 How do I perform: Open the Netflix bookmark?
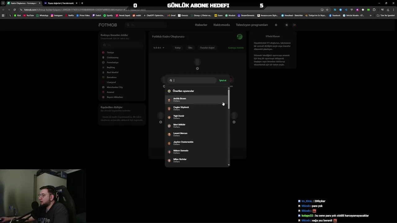69,15
